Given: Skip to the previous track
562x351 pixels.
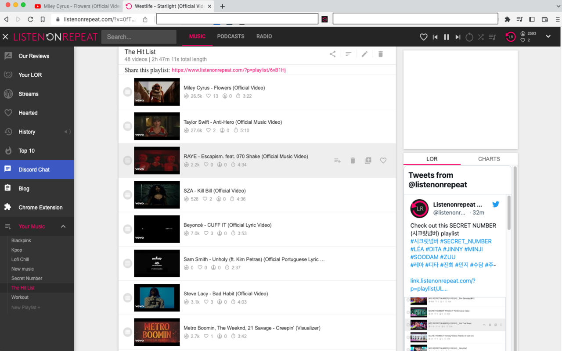Looking at the screenshot, I should pyautogui.click(x=435, y=37).
